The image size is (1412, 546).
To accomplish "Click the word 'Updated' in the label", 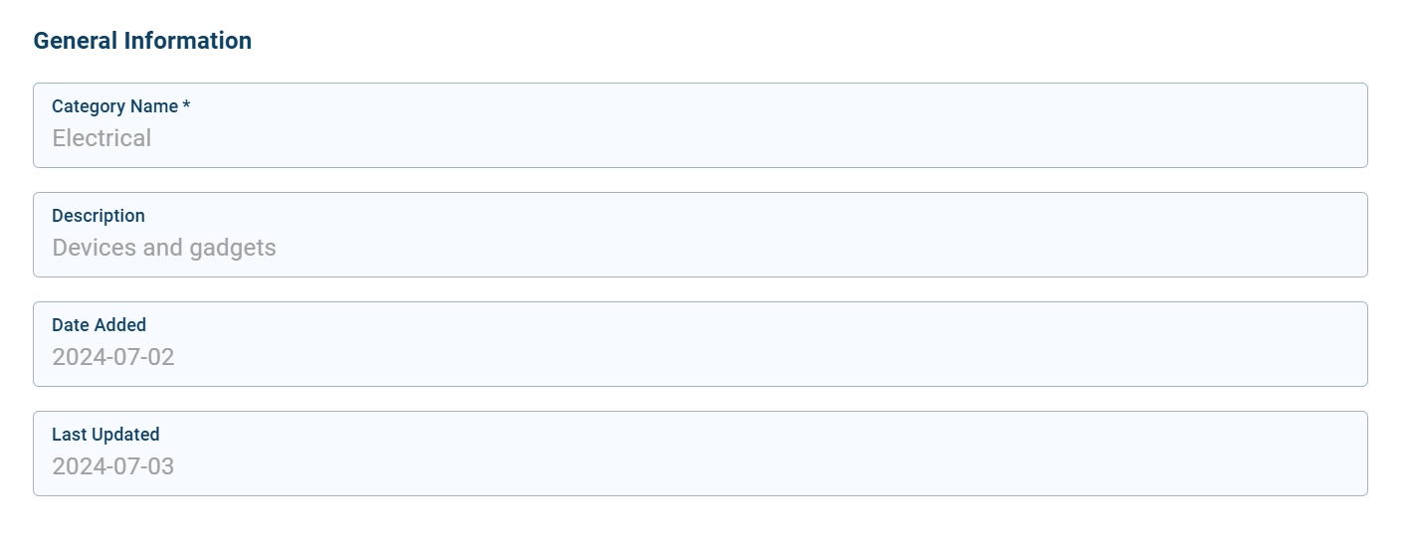I will tap(125, 435).
